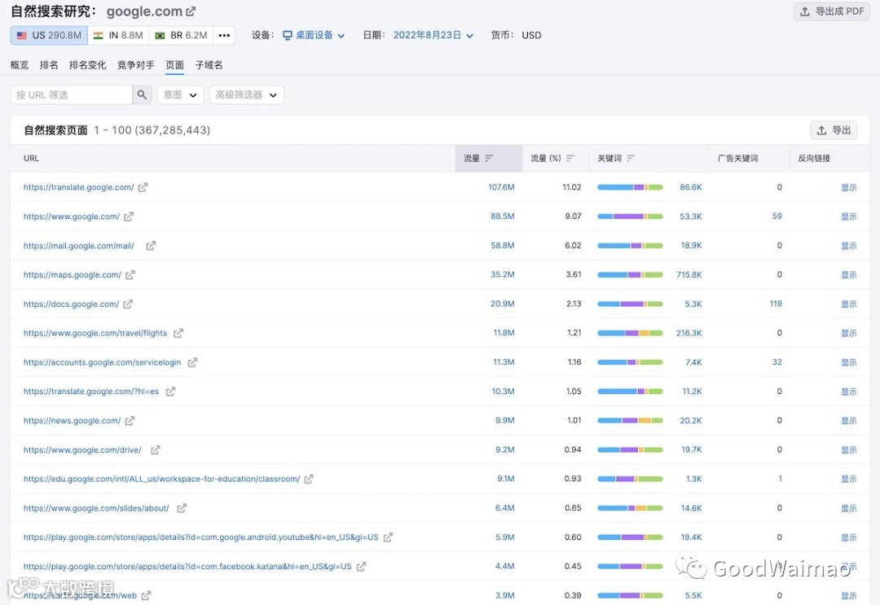Image resolution: width=880 pixels, height=605 pixels.
Task: Switch to the 子域名 tab
Action: click(209, 65)
